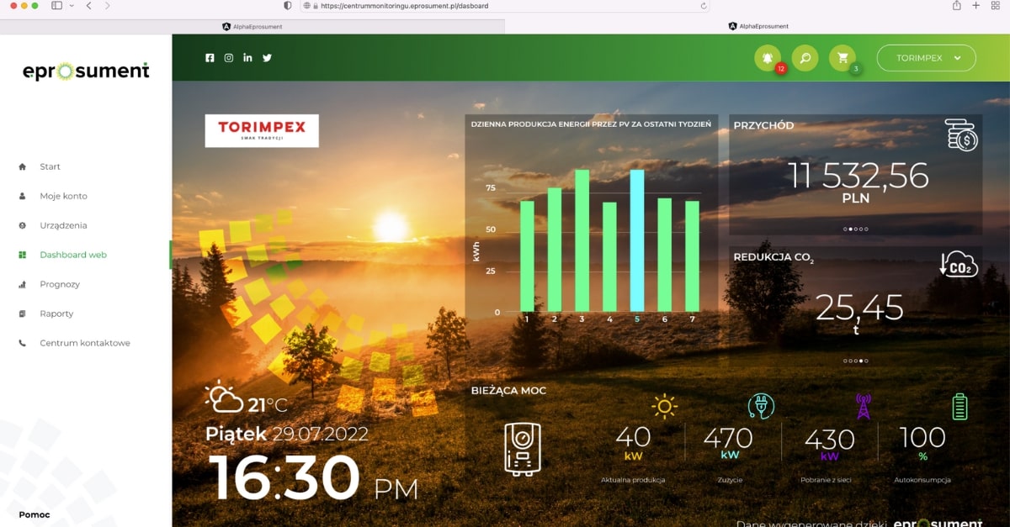Select the first Redukcja CO2 carousel dot

click(844, 361)
